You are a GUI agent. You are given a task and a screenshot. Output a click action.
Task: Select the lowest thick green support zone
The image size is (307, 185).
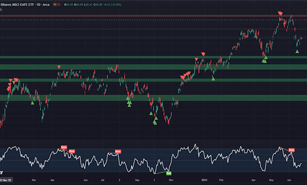153,98
